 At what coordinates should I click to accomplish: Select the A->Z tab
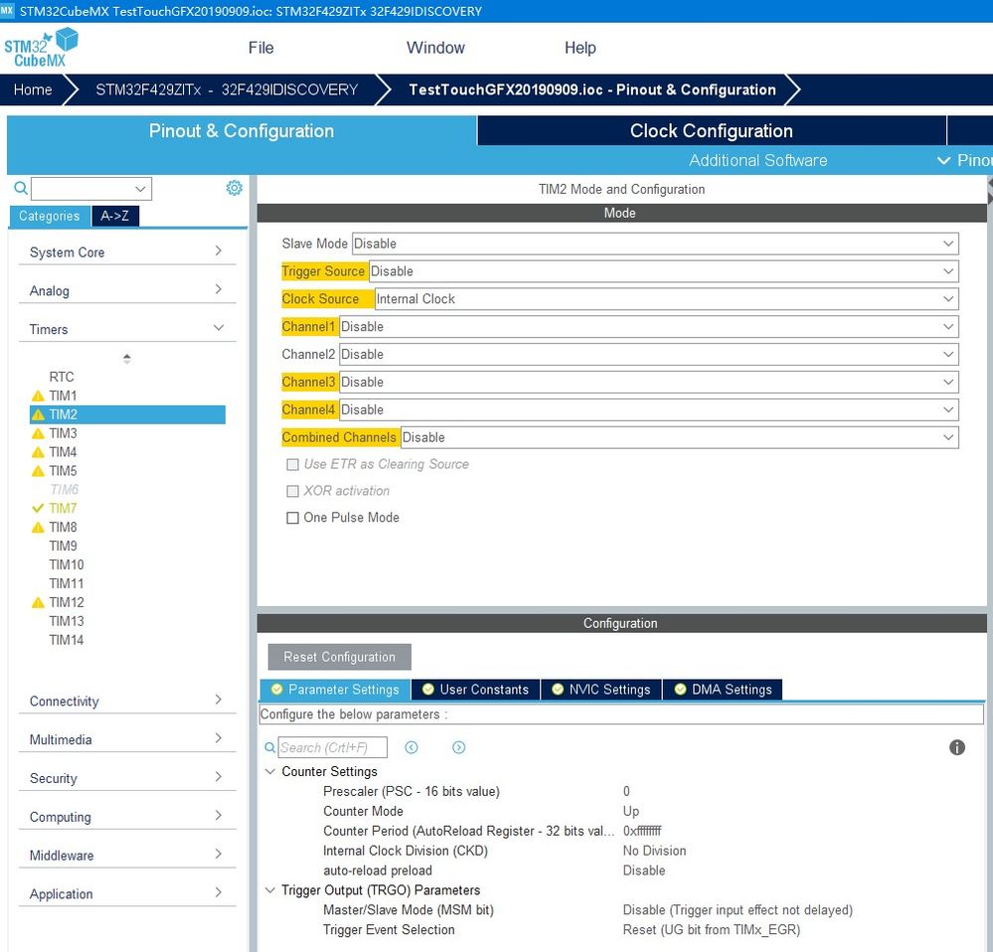(114, 216)
